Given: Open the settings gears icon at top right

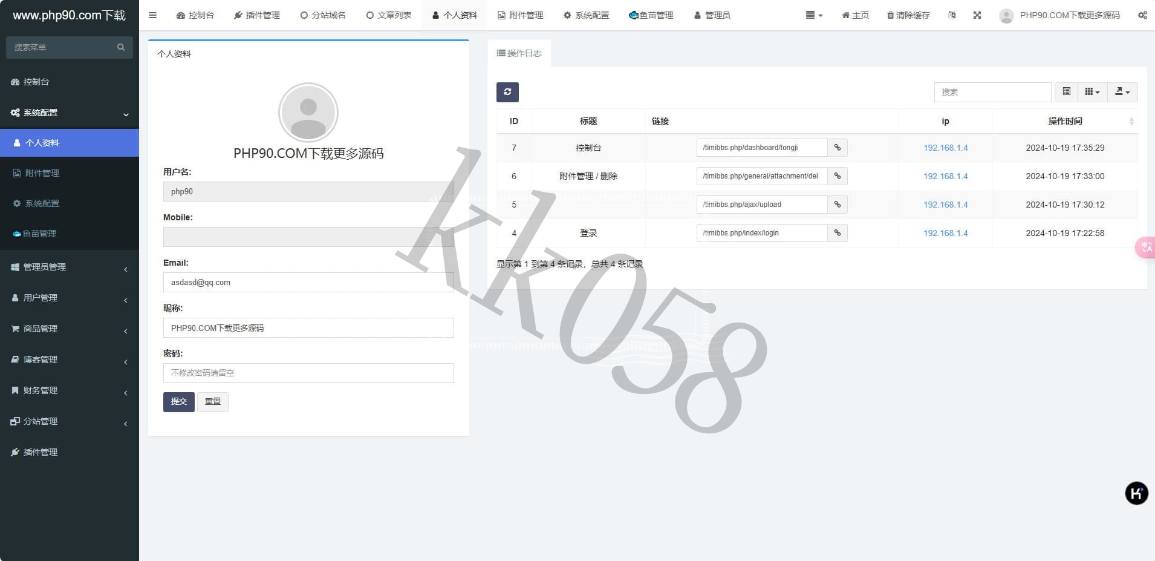Looking at the screenshot, I should pyautogui.click(x=1142, y=15).
